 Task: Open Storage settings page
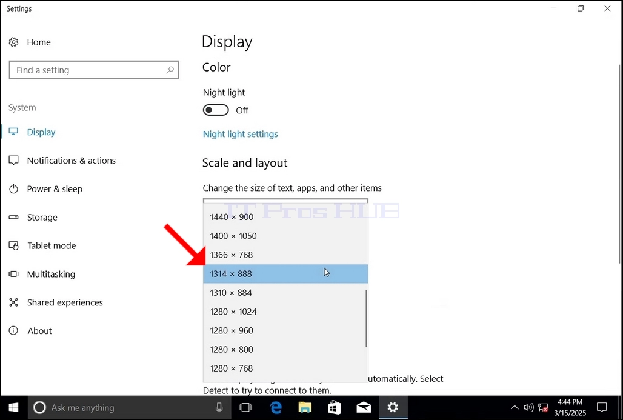[x=42, y=218]
